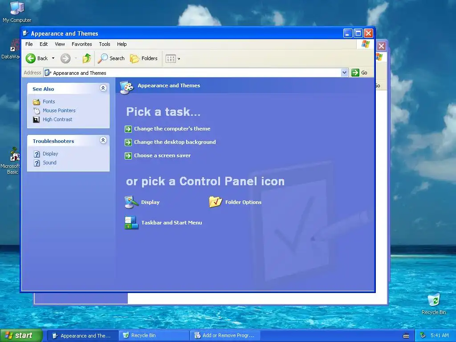The image size is (456, 342).
Task: Click the arrow icon beside Choose a screen saver
Action: click(x=128, y=155)
